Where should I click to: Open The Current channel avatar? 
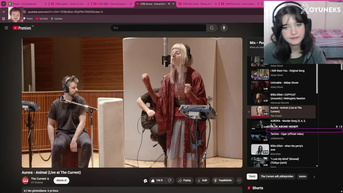point(25,180)
